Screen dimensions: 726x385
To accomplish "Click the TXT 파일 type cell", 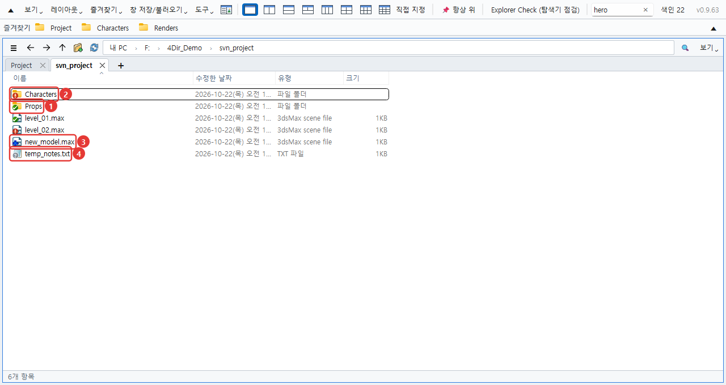I will [x=290, y=154].
